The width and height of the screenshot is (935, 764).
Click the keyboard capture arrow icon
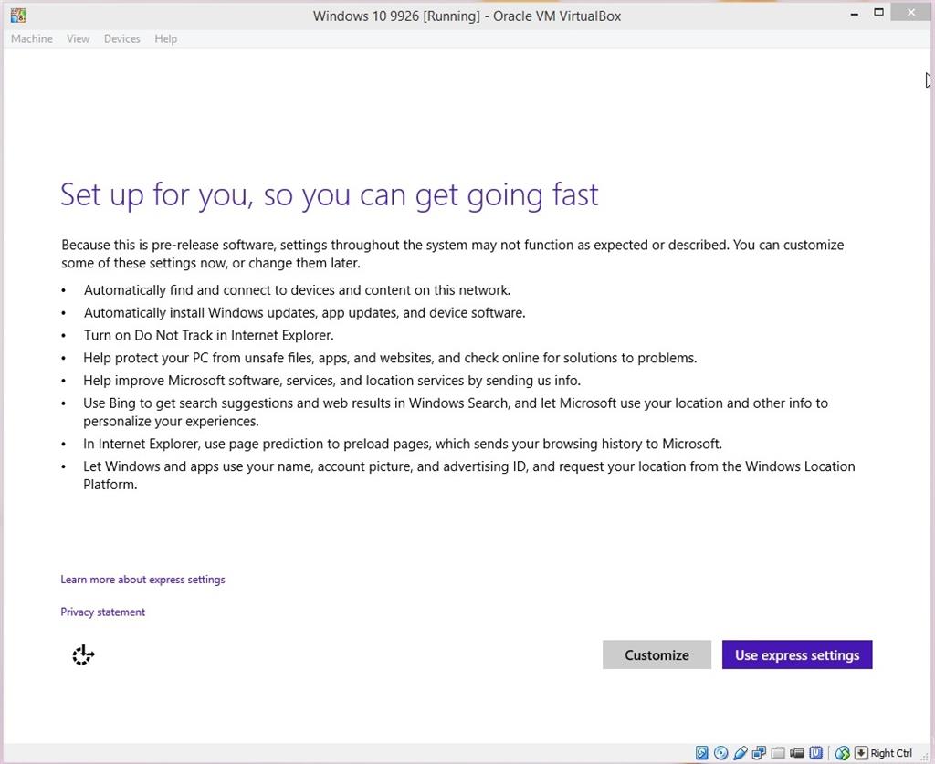(861, 753)
